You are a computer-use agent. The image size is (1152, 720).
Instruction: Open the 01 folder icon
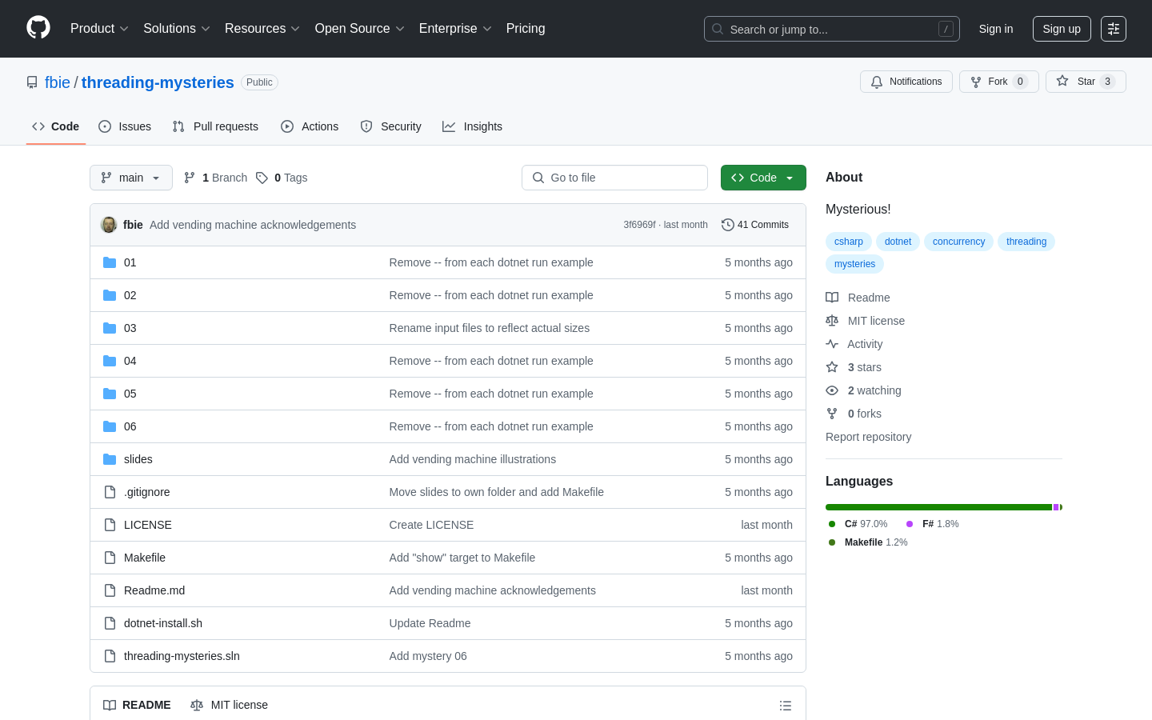[110, 262]
